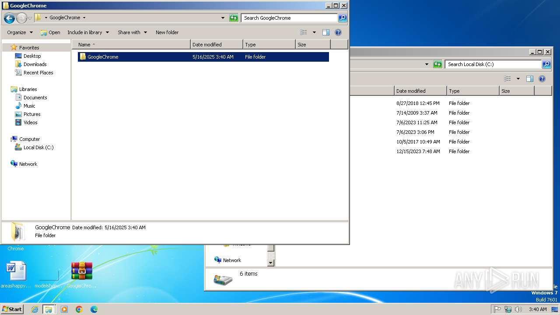Open help in Local Disk window

542,79
